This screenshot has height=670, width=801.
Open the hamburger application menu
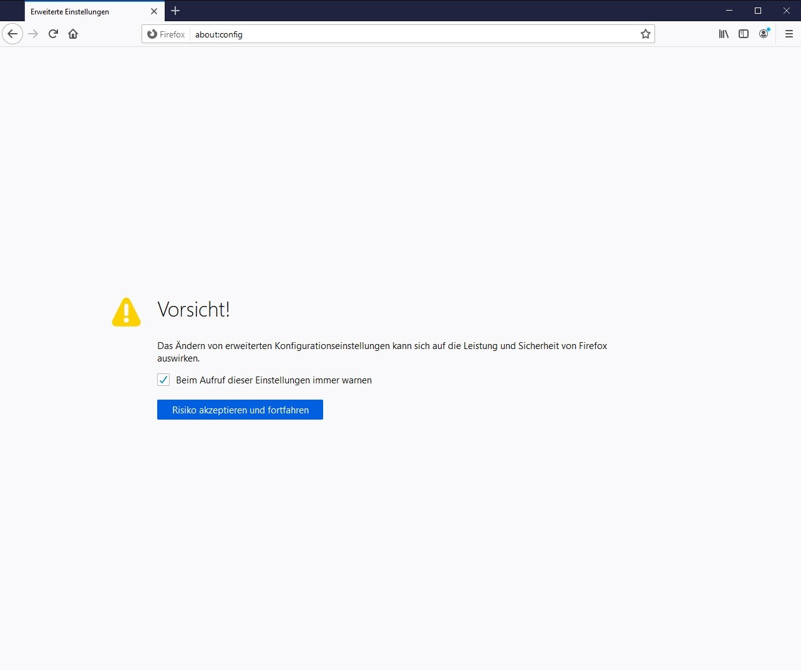tap(789, 34)
